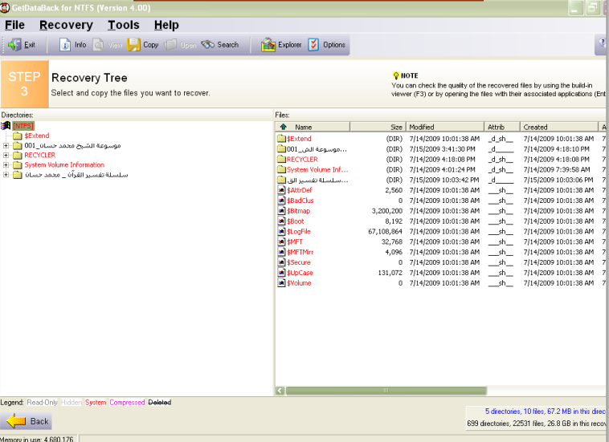
Task: Select RECYCLER in the directory tree
Action: [x=40, y=155]
